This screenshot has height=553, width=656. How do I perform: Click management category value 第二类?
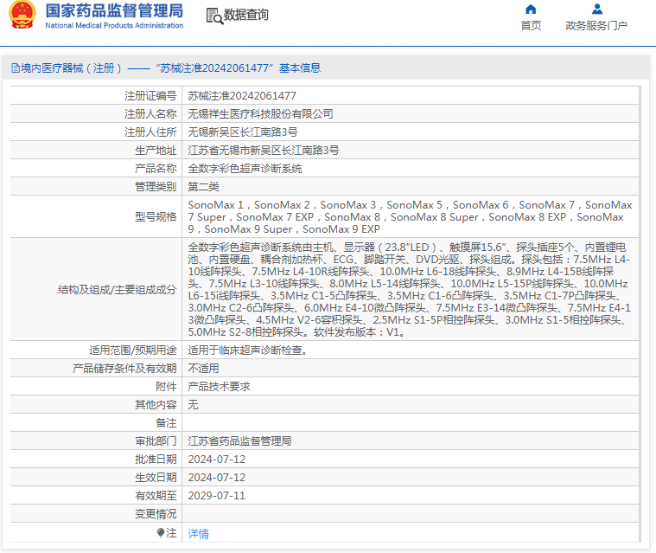(x=203, y=187)
